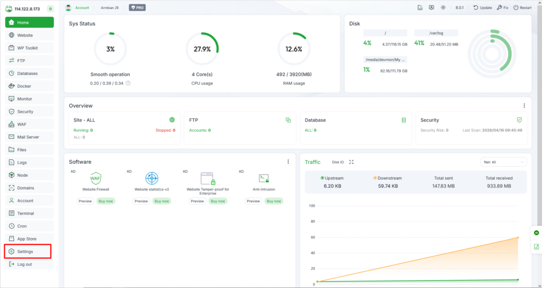This screenshot has width=542, height=288.
Task: Click the Database card icon
Action: (404, 120)
